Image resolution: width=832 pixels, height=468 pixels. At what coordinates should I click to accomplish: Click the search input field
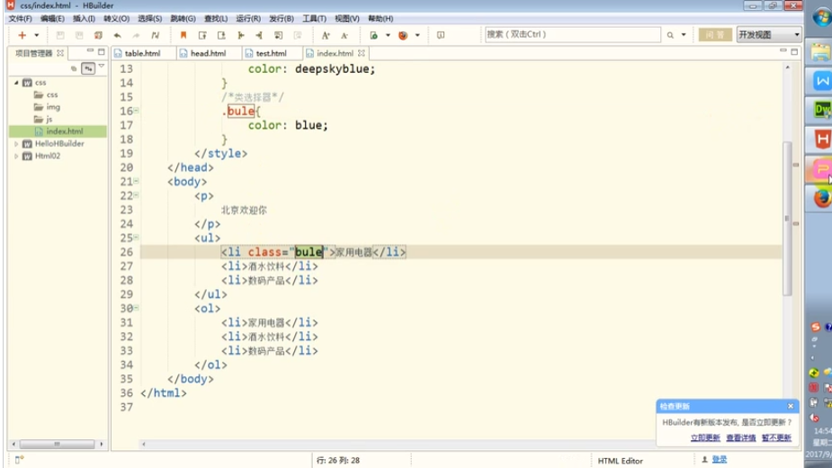tap(571, 35)
